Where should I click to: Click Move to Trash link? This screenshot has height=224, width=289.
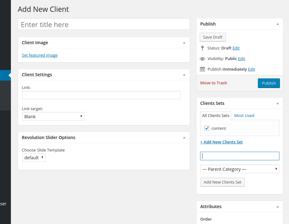[214, 83]
